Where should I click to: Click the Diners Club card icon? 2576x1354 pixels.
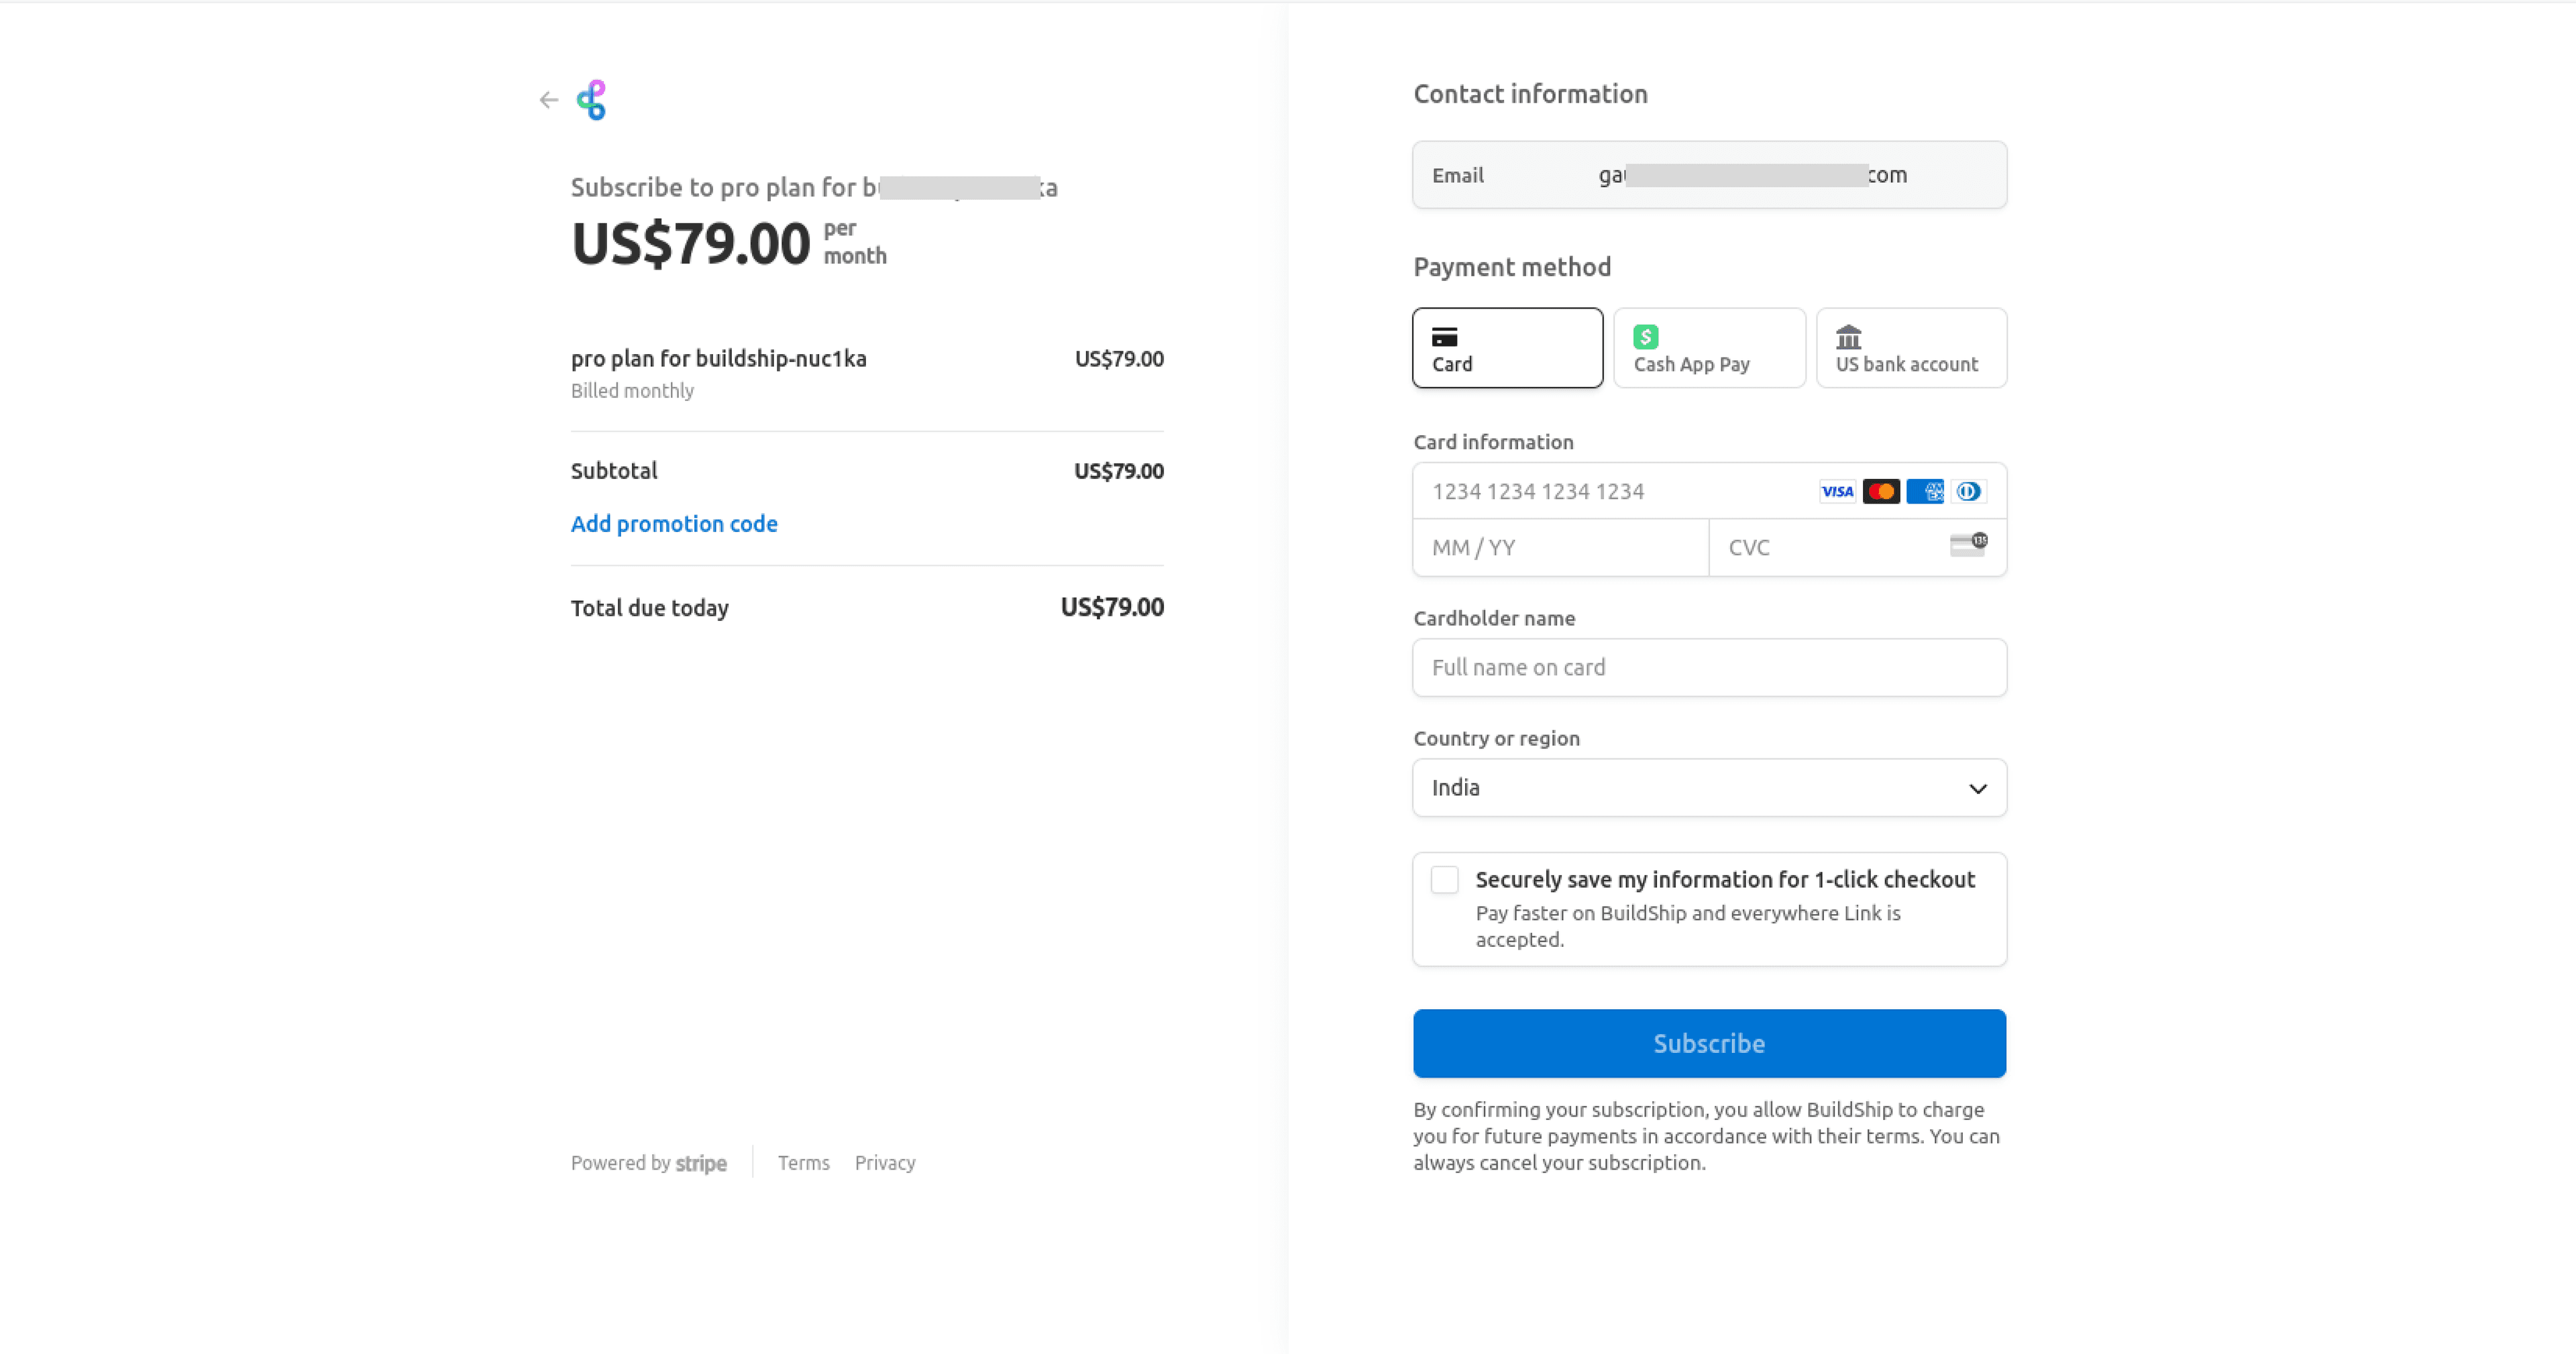(x=1968, y=490)
